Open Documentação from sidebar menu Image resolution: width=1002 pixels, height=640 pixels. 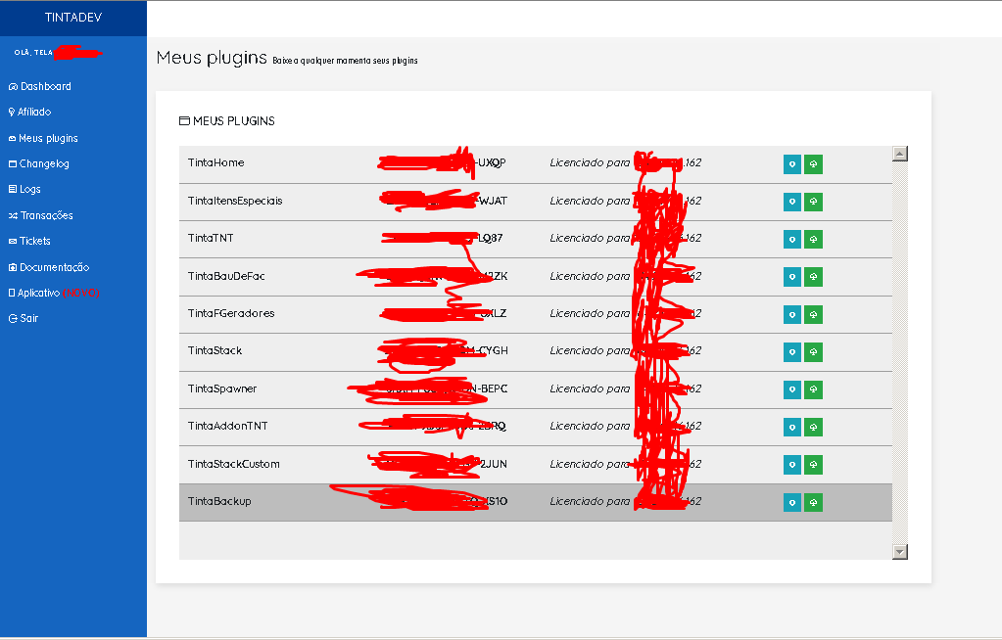click(x=54, y=267)
